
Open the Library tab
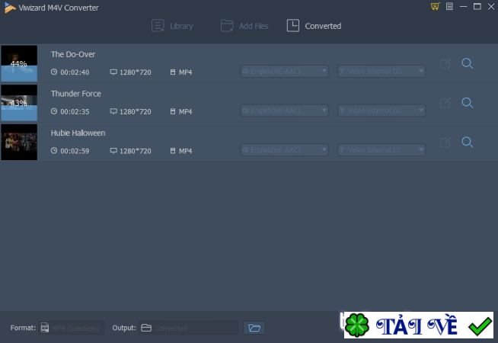click(x=172, y=26)
